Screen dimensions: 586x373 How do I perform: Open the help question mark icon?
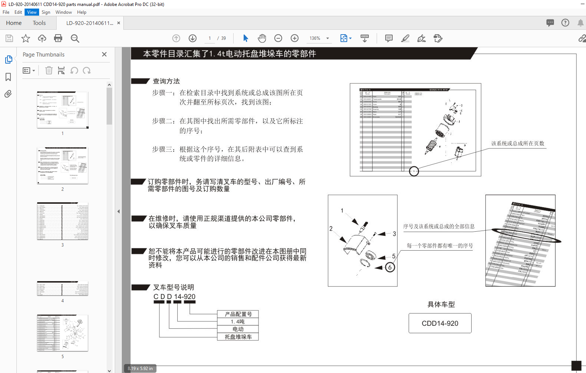[565, 23]
